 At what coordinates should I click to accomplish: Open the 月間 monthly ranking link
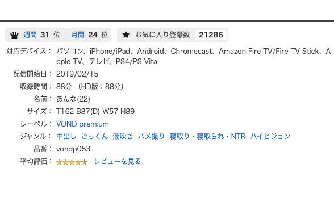pyautogui.click(x=78, y=35)
